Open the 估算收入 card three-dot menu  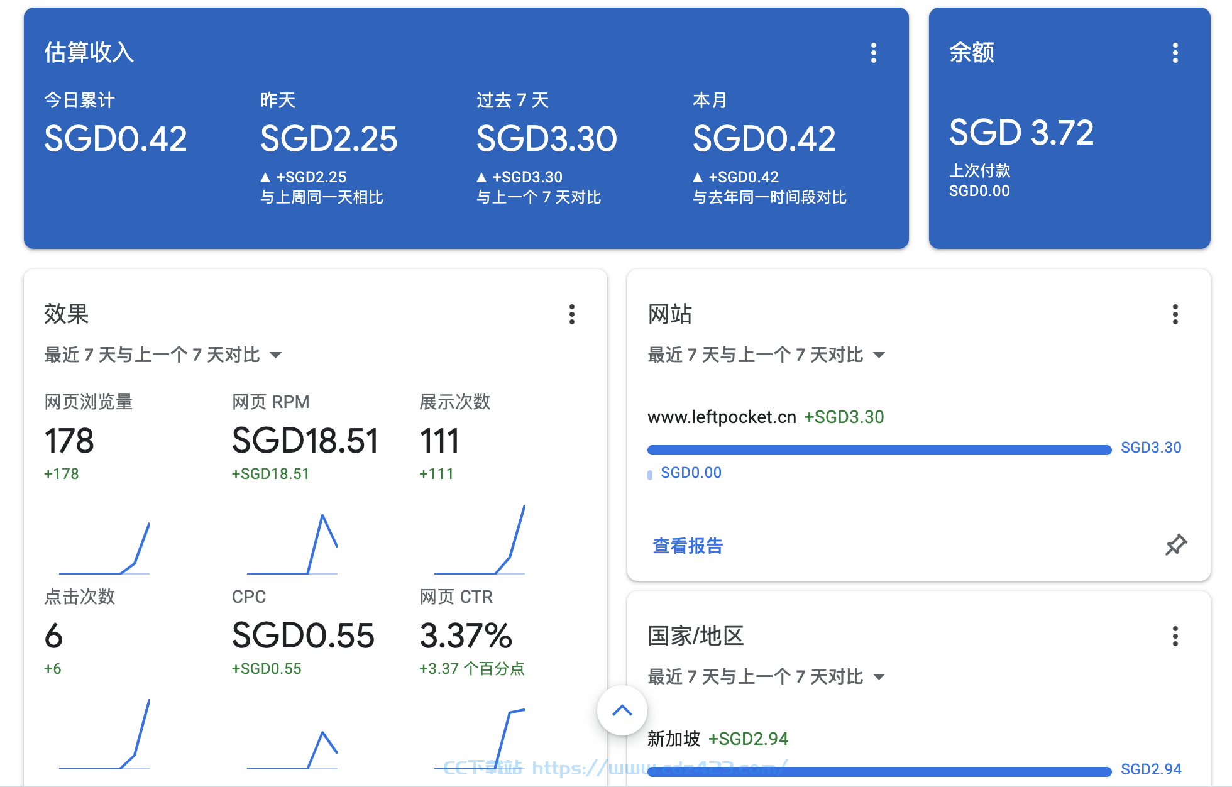point(873,53)
